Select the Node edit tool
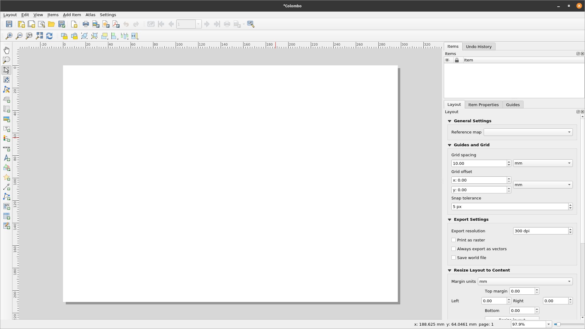 tap(6, 89)
